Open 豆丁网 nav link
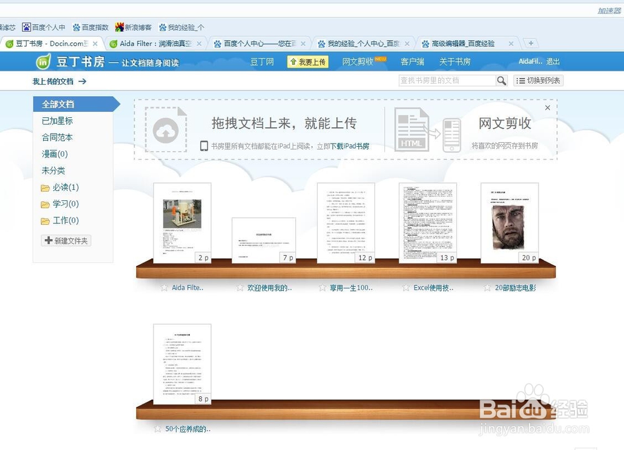The width and height of the screenshot is (624, 450). [262, 62]
